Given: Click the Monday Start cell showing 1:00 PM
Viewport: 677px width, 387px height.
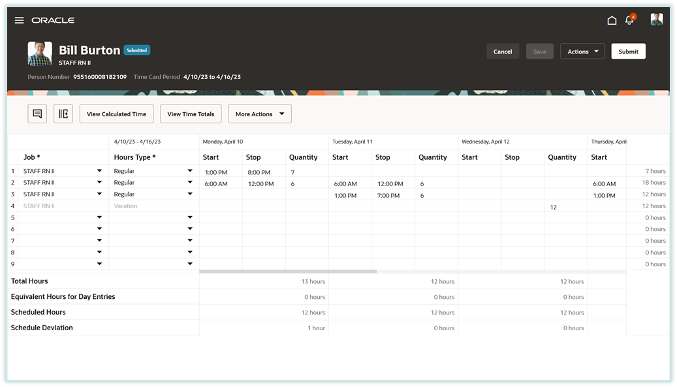Looking at the screenshot, I should click(x=217, y=172).
